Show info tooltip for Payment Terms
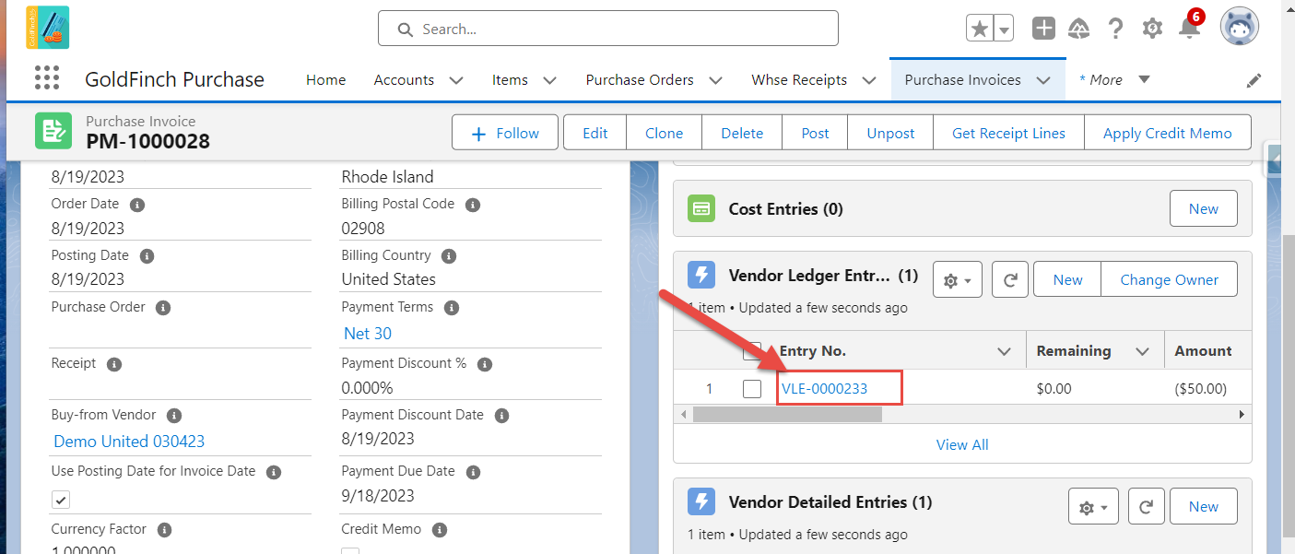The height and width of the screenshot is (554, 1295). coord(452,307)
